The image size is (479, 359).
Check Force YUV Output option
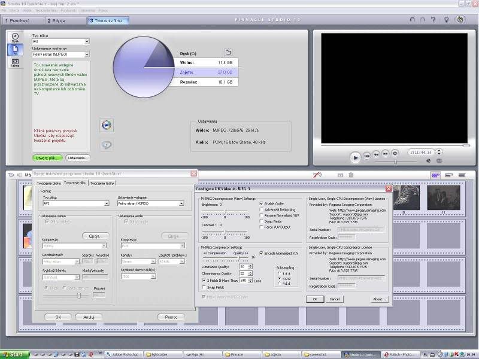pyautogui.click(x=261, y=227)
